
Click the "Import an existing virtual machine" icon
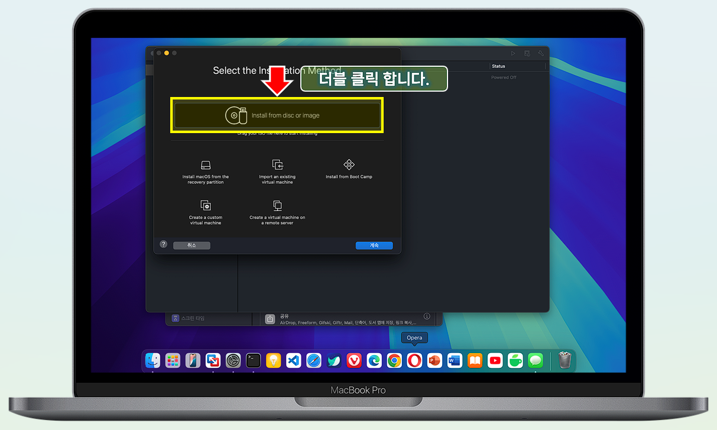[277, 172]
